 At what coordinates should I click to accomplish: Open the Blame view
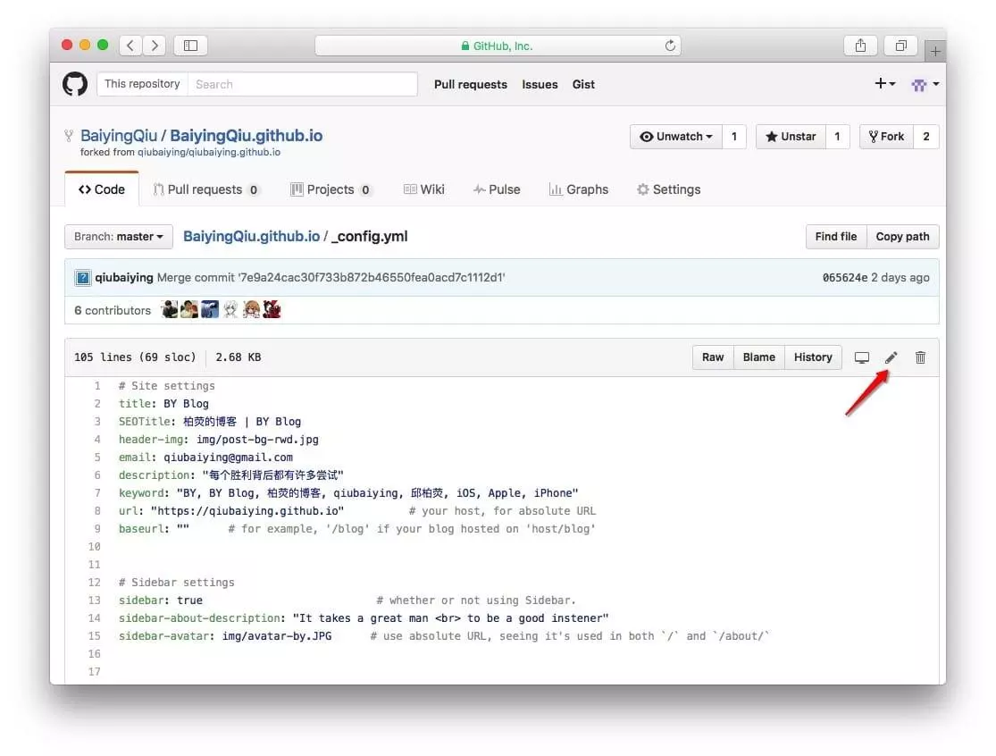click(759, 357)
